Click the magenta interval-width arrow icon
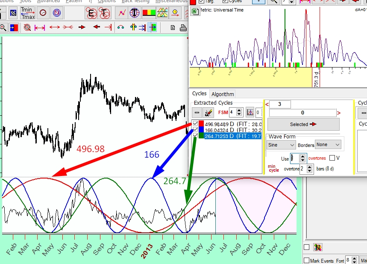367x264 pixels. (40, 27)
